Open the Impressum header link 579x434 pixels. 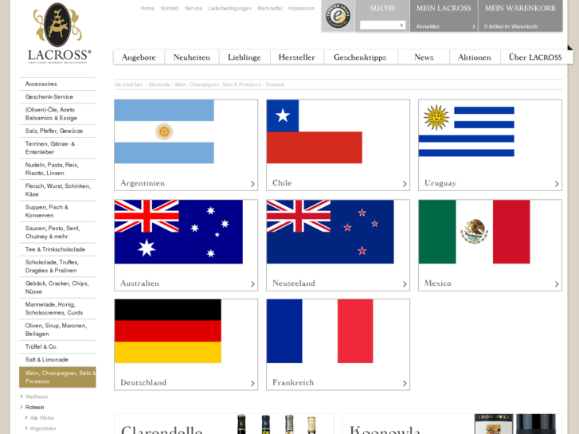coord(301,8)
